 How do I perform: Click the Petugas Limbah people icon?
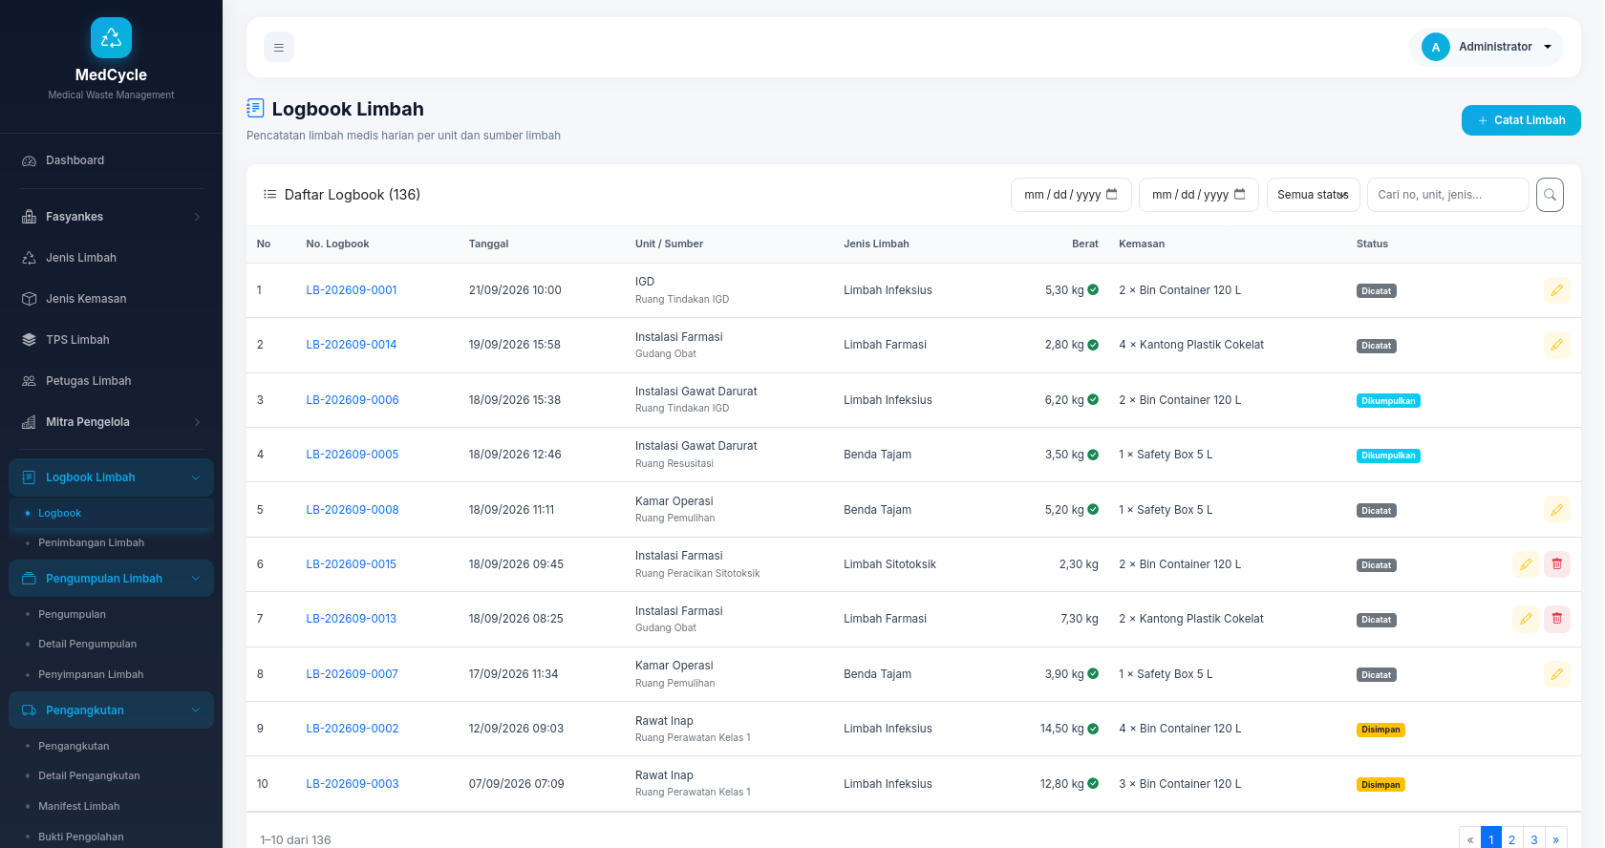coord(29,381)
